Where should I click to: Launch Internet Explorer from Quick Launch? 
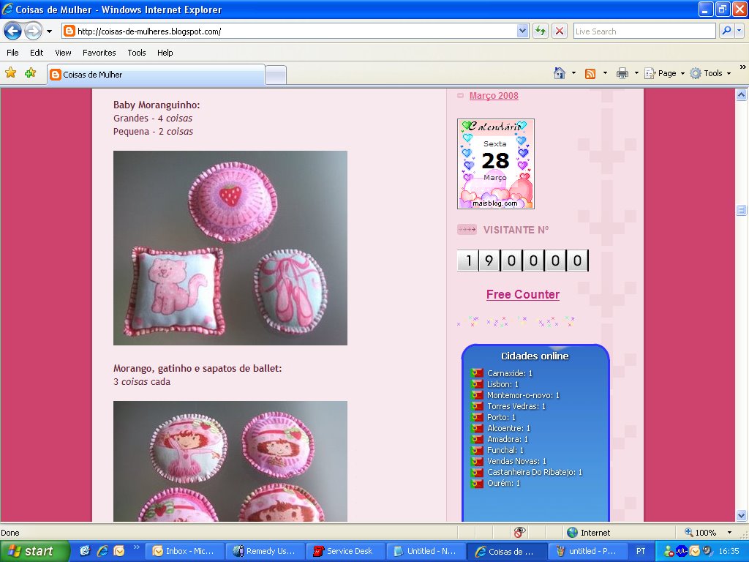(102, 551)
